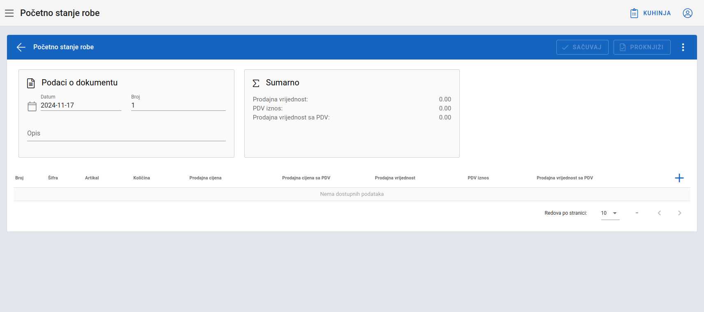This screenshot has height=312, width=704.
Task: Open the hamburger navigation menu
Action: tap(9, 13)
